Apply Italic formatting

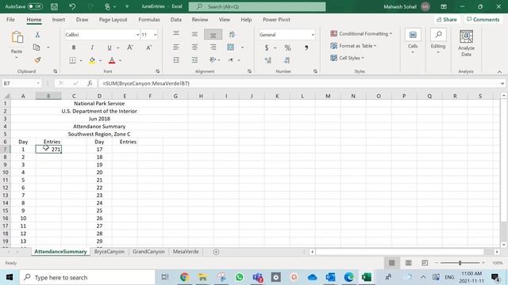click(x=92, y=47)
